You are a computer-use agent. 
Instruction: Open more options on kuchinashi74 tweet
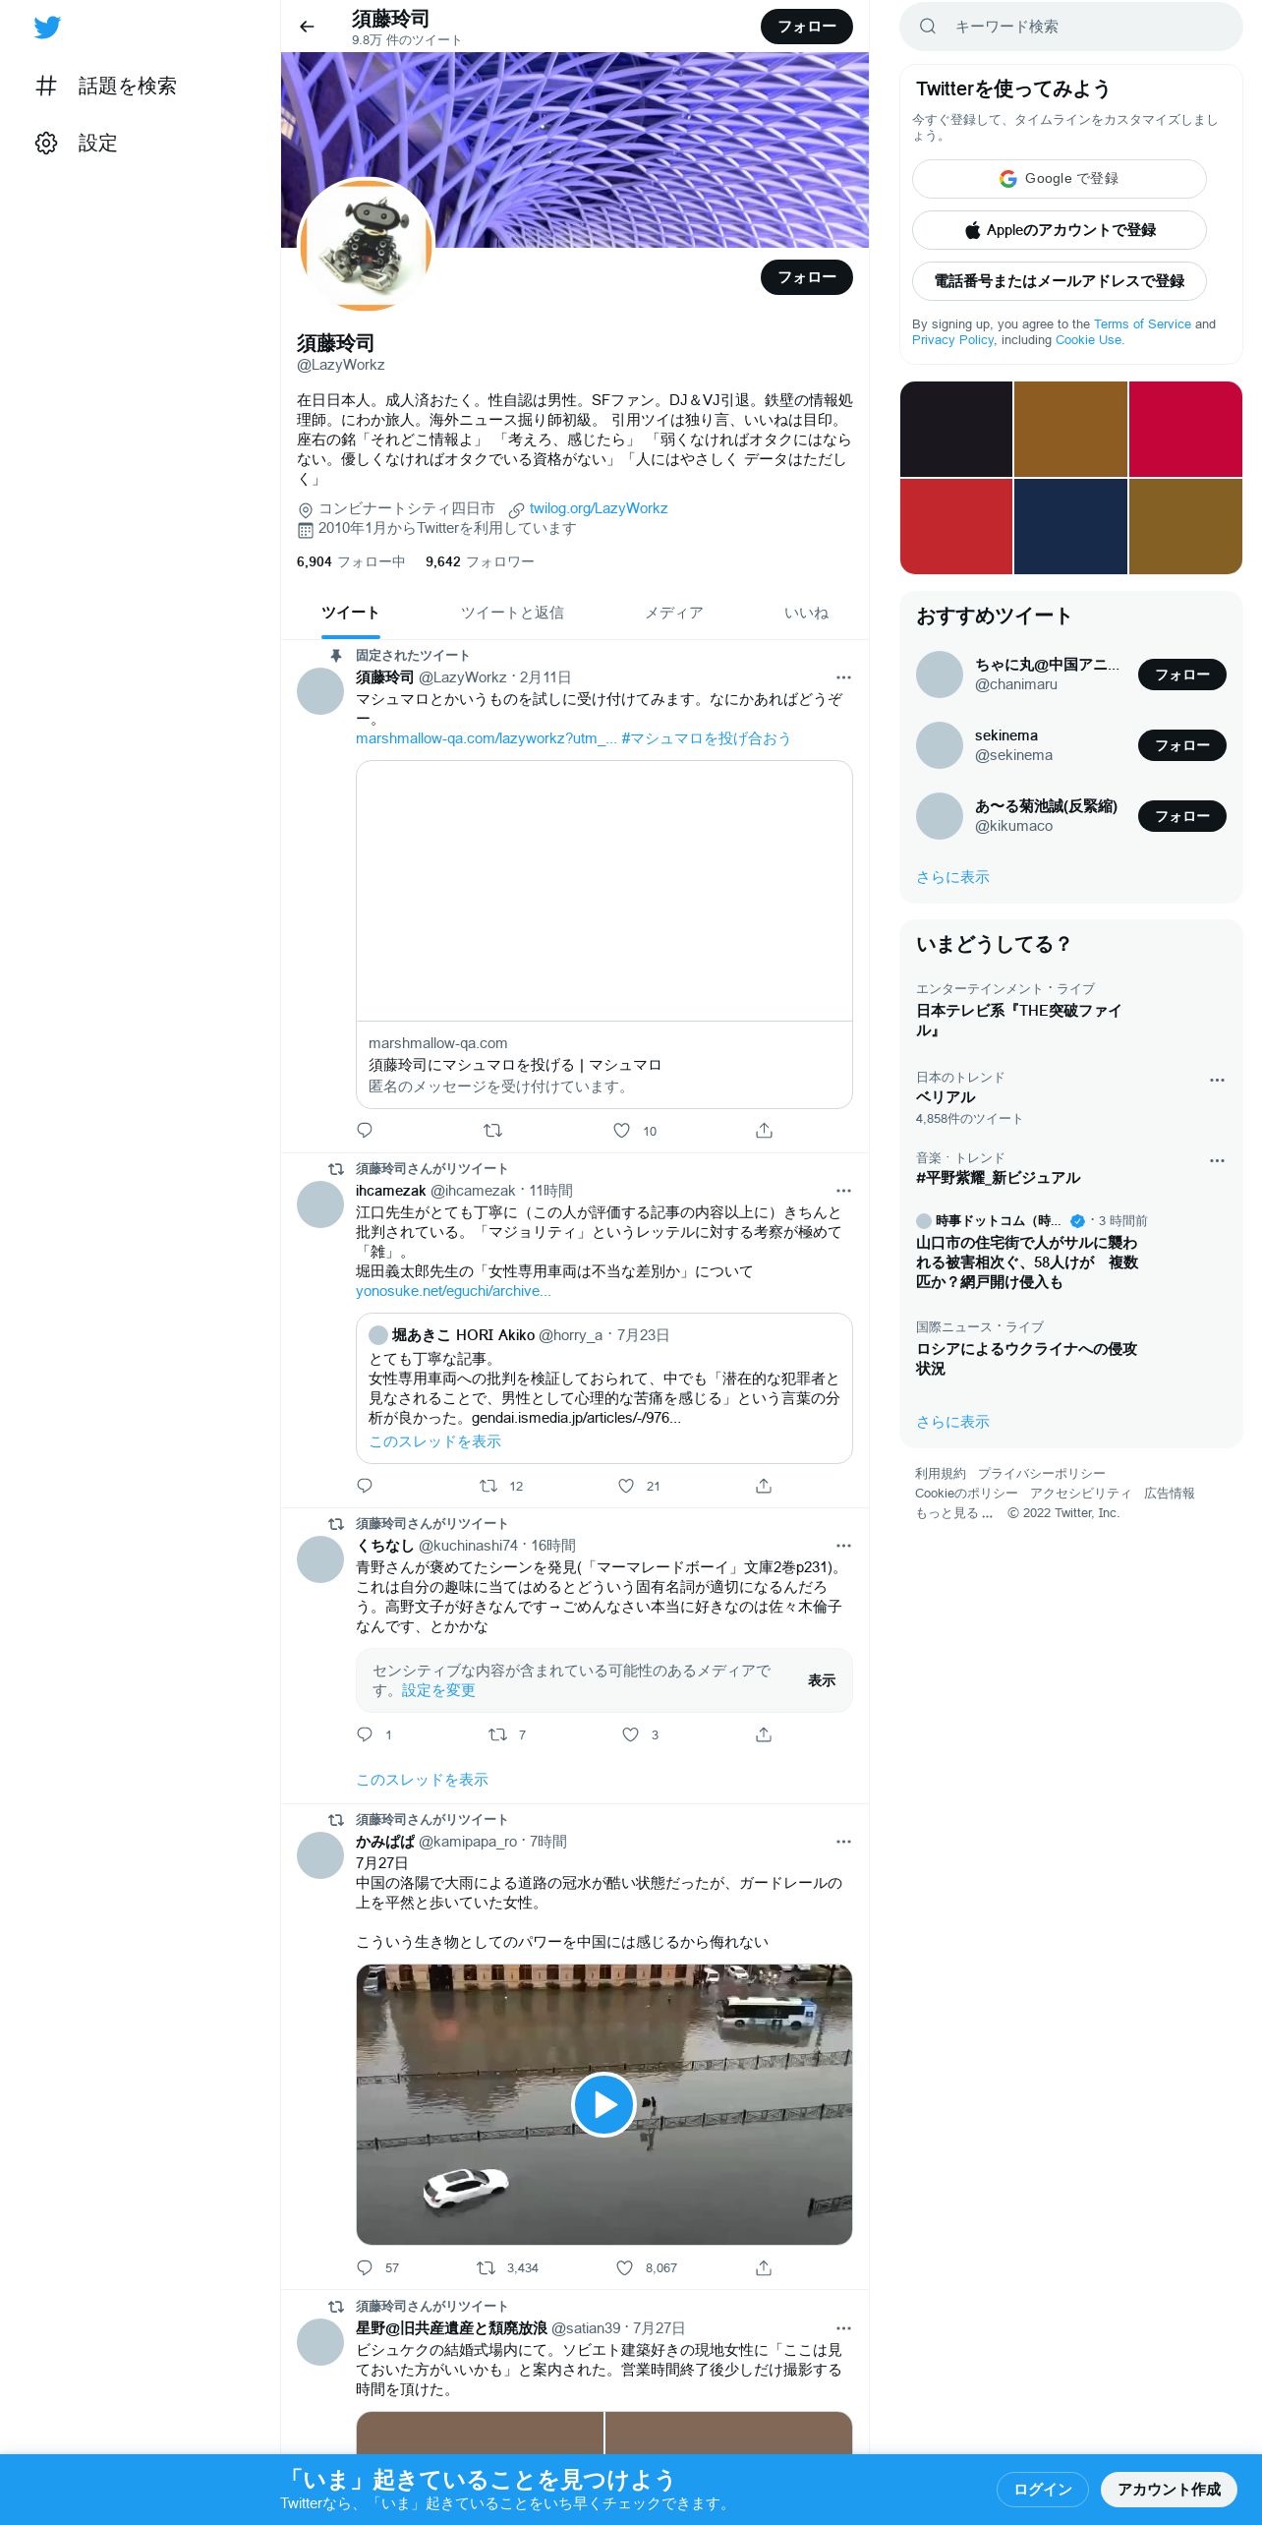coord(843,1546)
